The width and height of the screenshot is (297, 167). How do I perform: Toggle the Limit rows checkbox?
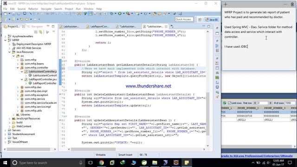pyautogui.click(x=229, y=103)
